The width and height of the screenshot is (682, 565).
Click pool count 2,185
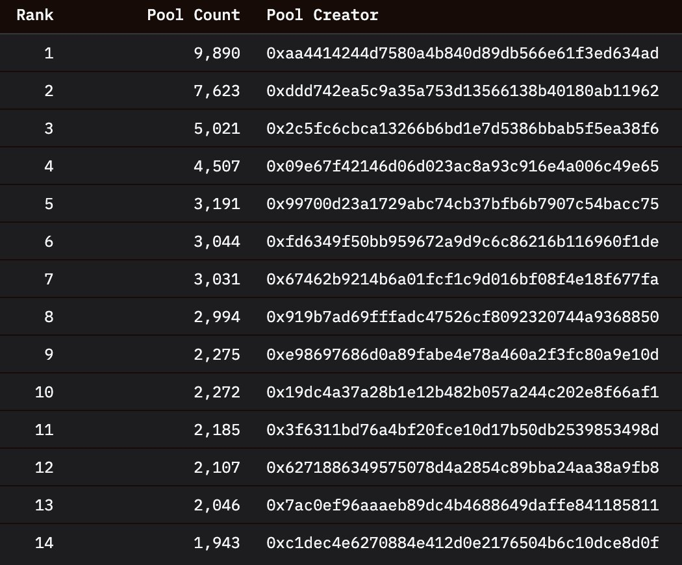217,430
